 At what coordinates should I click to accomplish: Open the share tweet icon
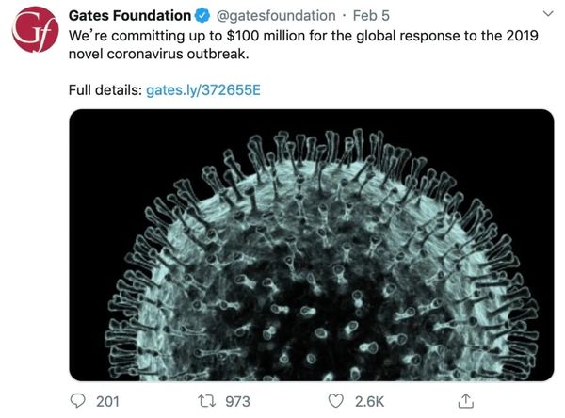click(x=463, y=401)
